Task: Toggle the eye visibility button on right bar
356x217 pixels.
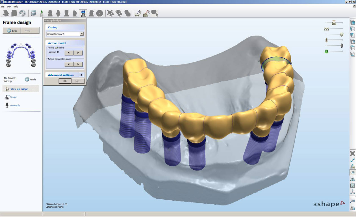Action: tap(353, 172)
